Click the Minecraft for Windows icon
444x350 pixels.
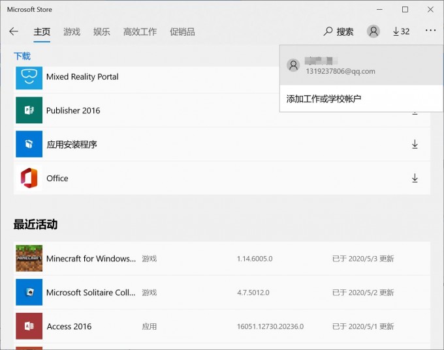(29, 258)
